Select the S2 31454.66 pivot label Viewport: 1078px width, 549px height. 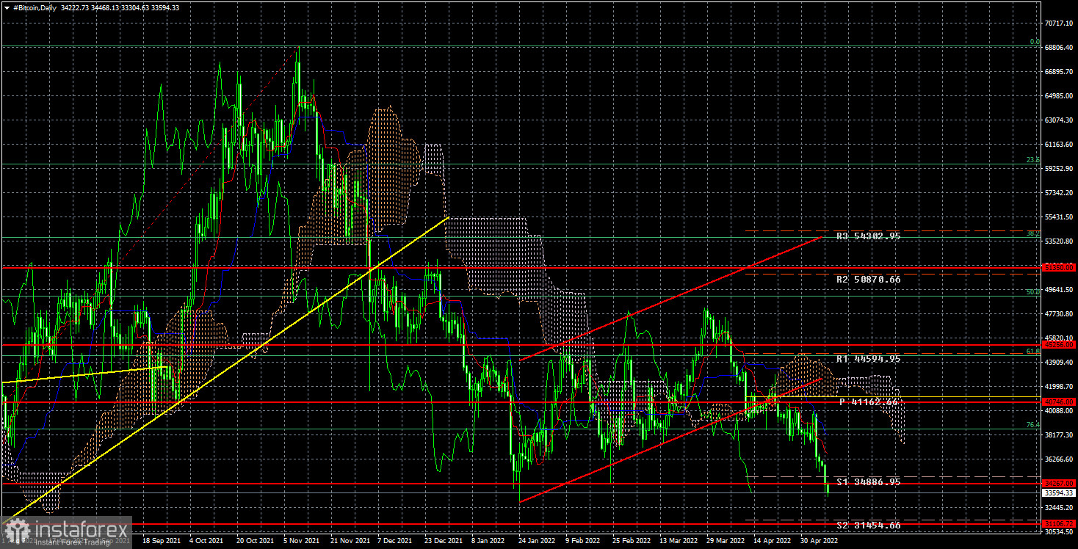point(868,526)
